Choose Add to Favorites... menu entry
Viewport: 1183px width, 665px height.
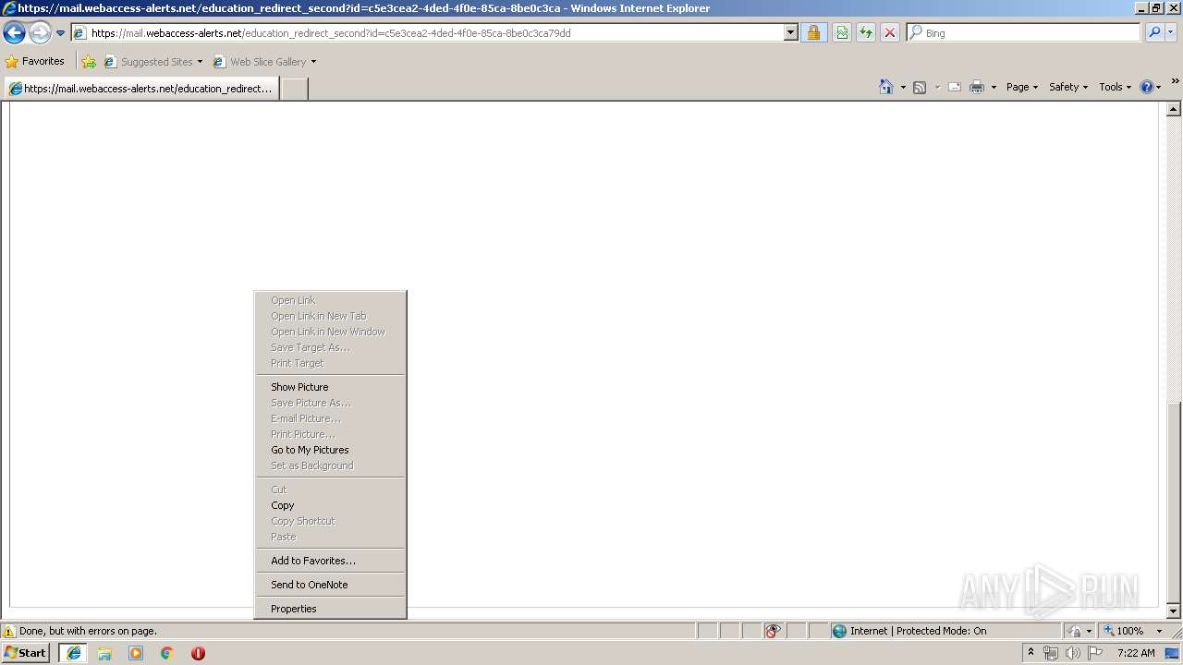pos(331,561)
